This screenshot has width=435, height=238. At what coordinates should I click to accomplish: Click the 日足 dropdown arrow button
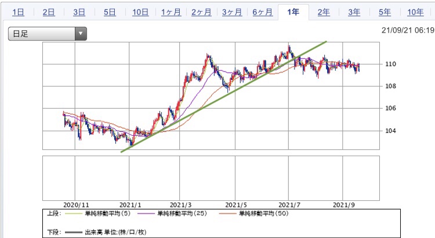pyautogui.click(x=81, y=34)
